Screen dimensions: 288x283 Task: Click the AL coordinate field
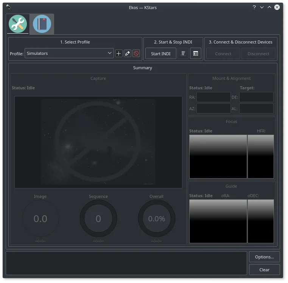[x=256, y=108]
